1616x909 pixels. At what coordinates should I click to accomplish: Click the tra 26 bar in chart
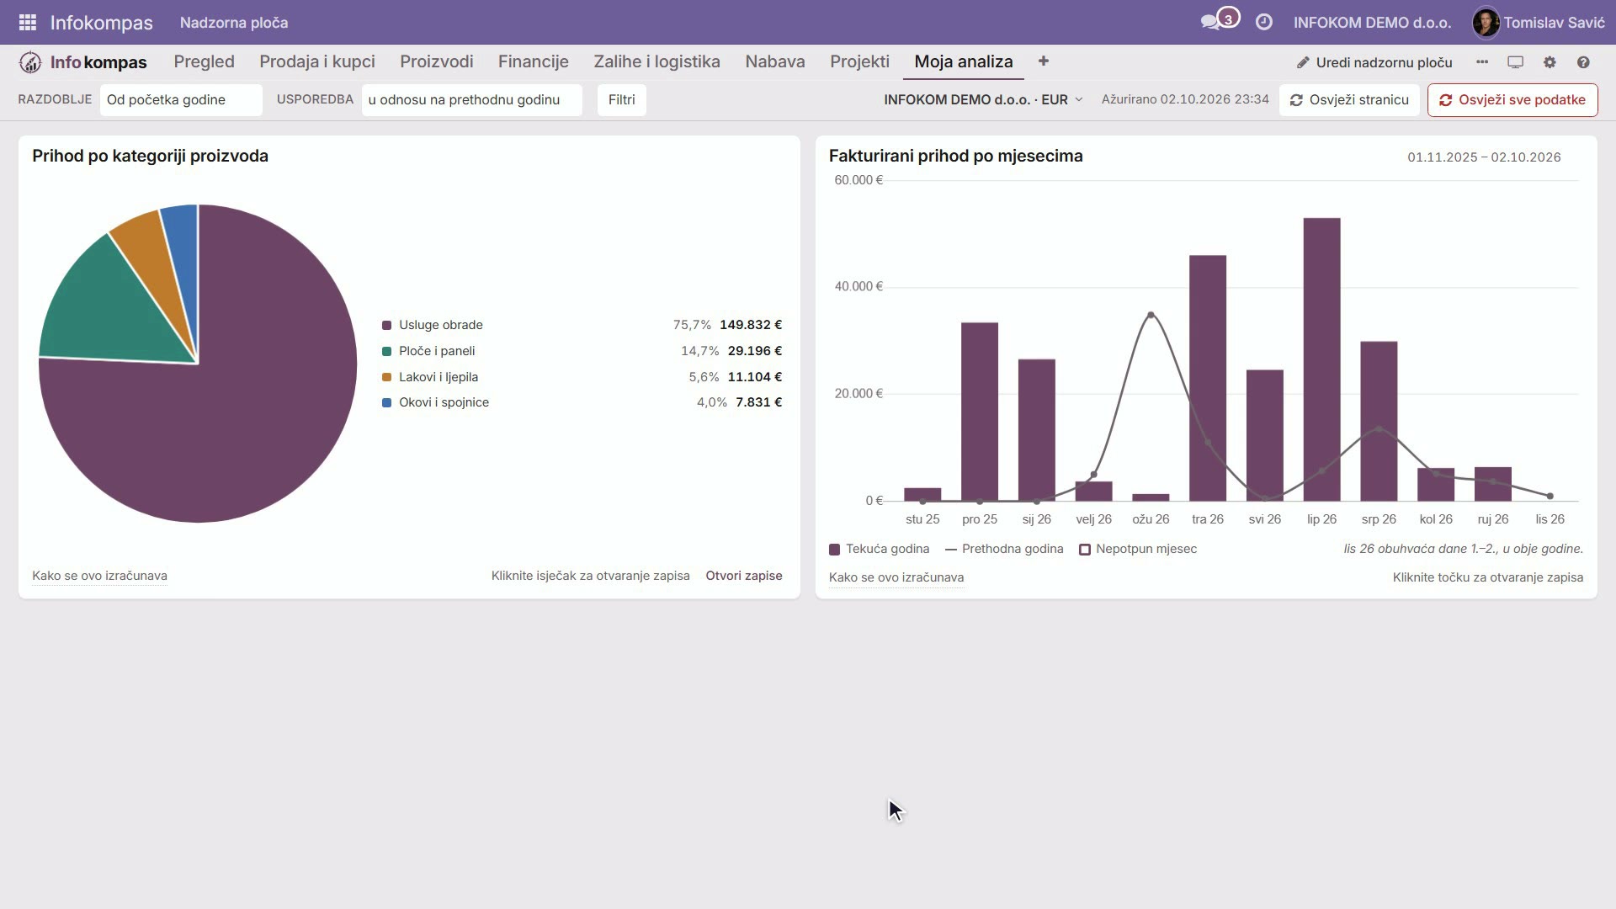tap(1207, 378)
